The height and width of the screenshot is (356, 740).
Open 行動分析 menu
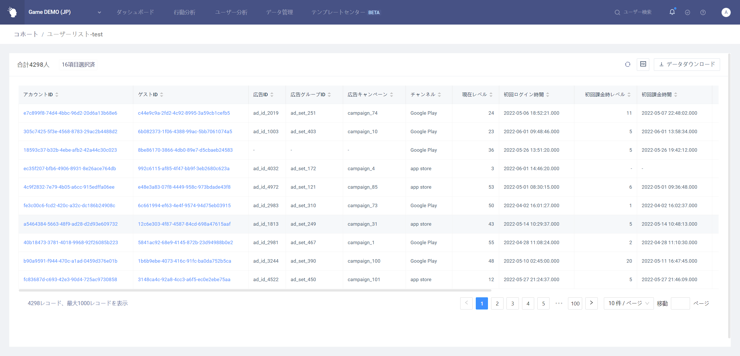[x=185, y=12]
